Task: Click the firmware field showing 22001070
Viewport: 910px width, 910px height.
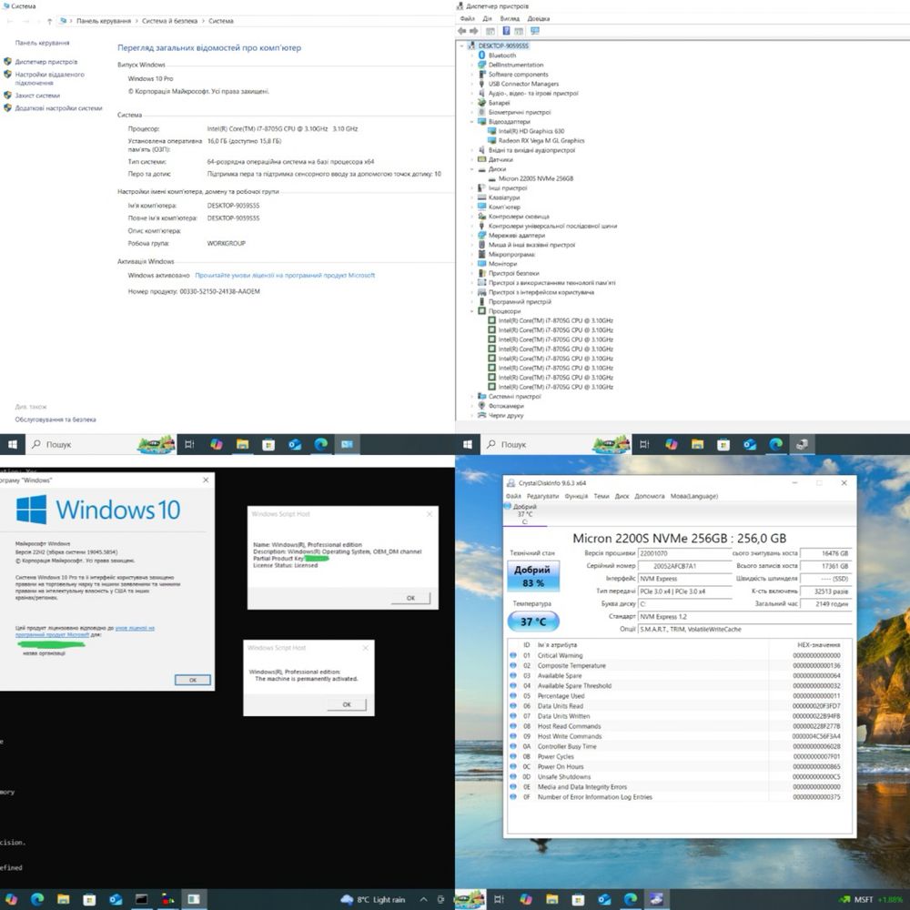Action: pos(685,553)
